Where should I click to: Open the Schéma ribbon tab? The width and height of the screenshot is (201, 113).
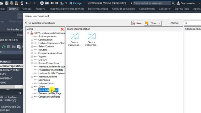pos(13,9)
